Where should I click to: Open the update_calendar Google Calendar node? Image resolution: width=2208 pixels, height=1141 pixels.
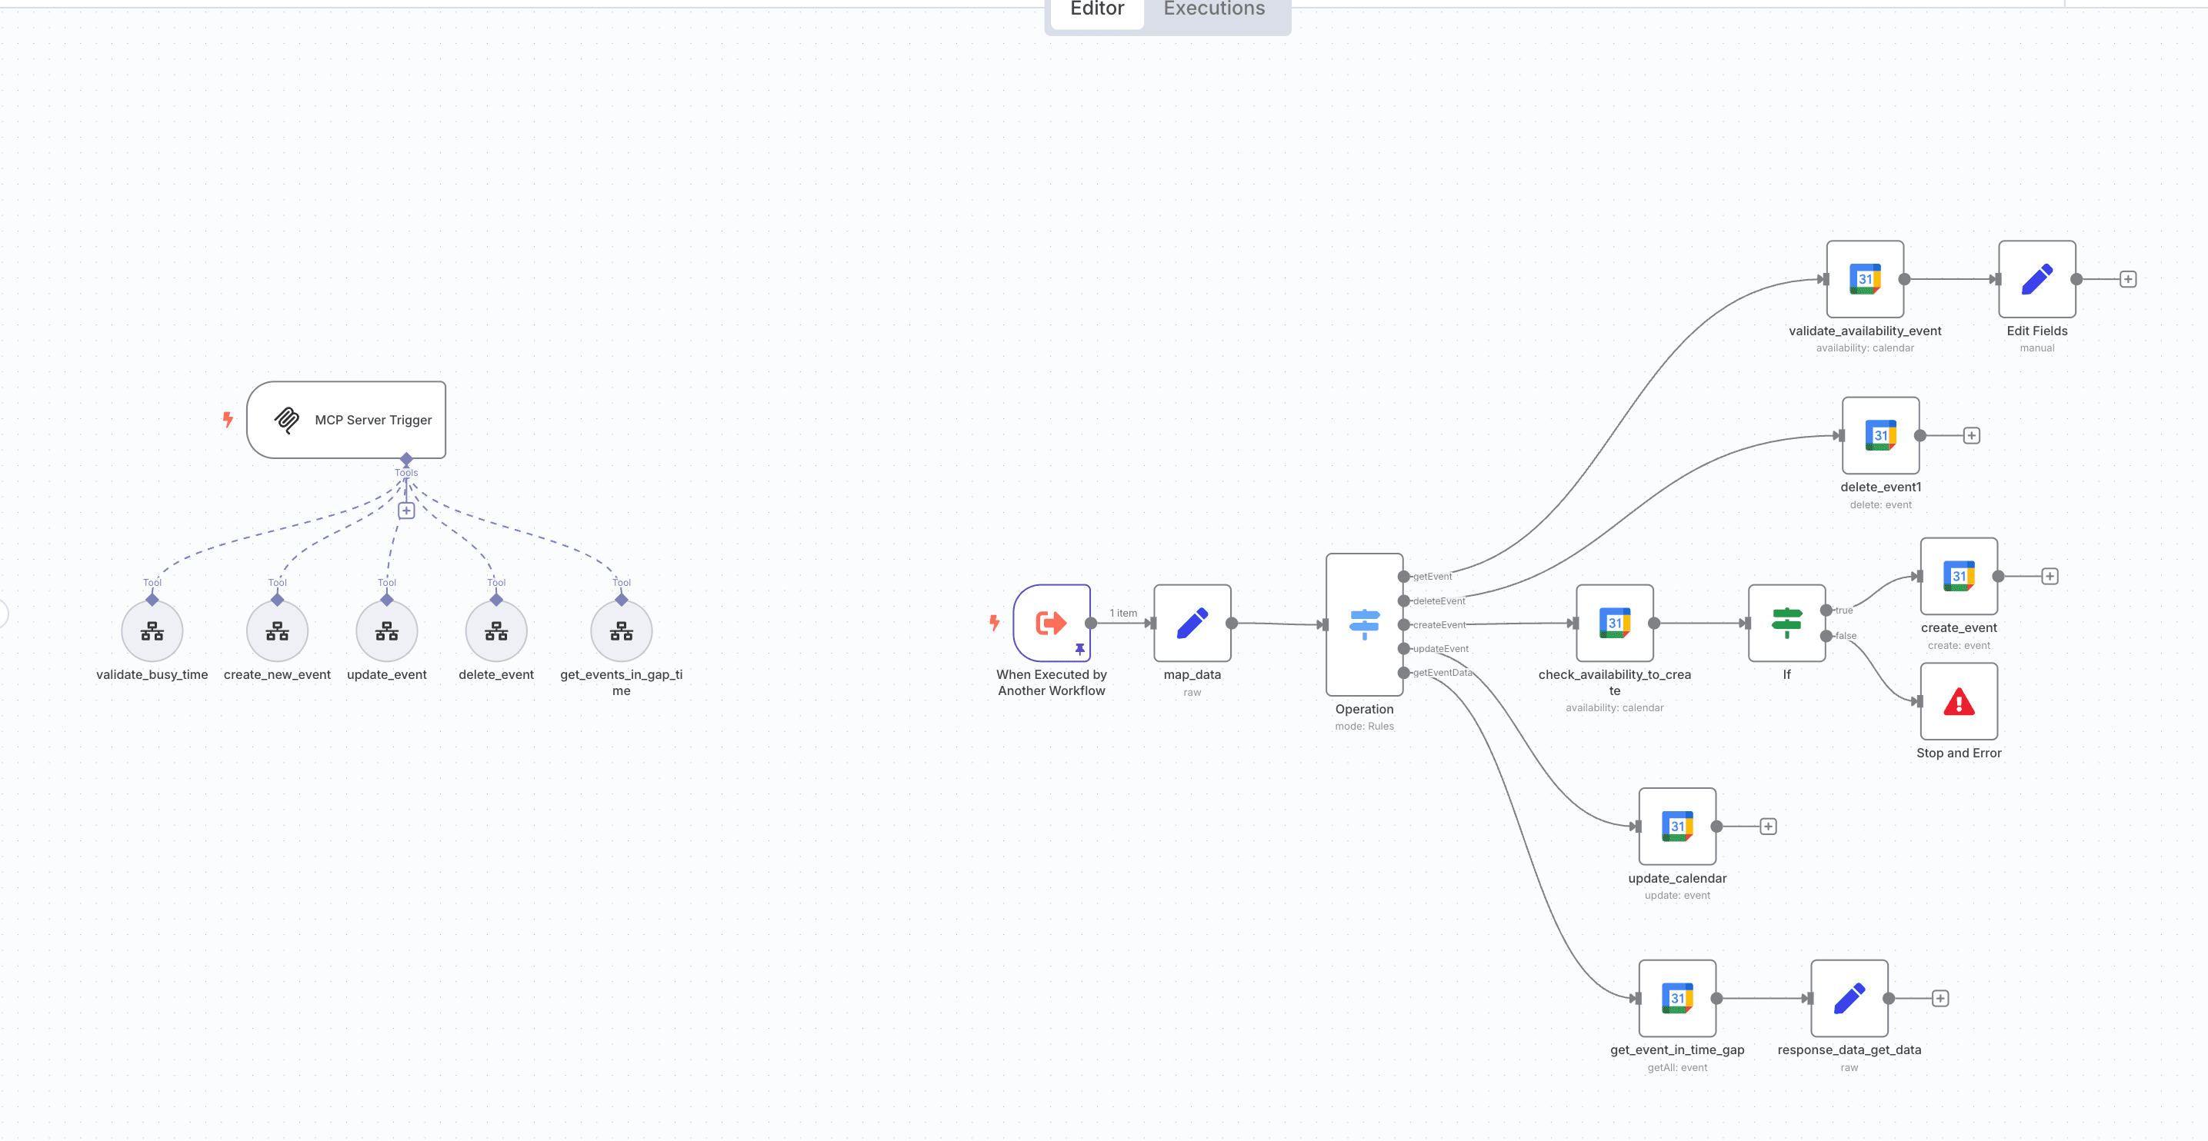tap(1676, 827)
